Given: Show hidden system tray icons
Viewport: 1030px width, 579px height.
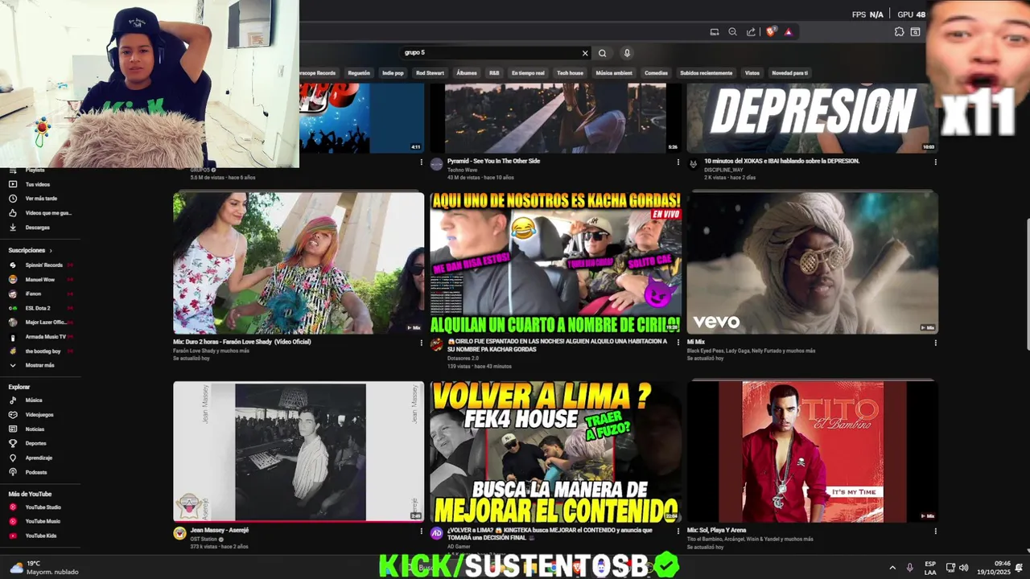Looking at the screenshot, I should pyautogui.click(x=892, y=568).
